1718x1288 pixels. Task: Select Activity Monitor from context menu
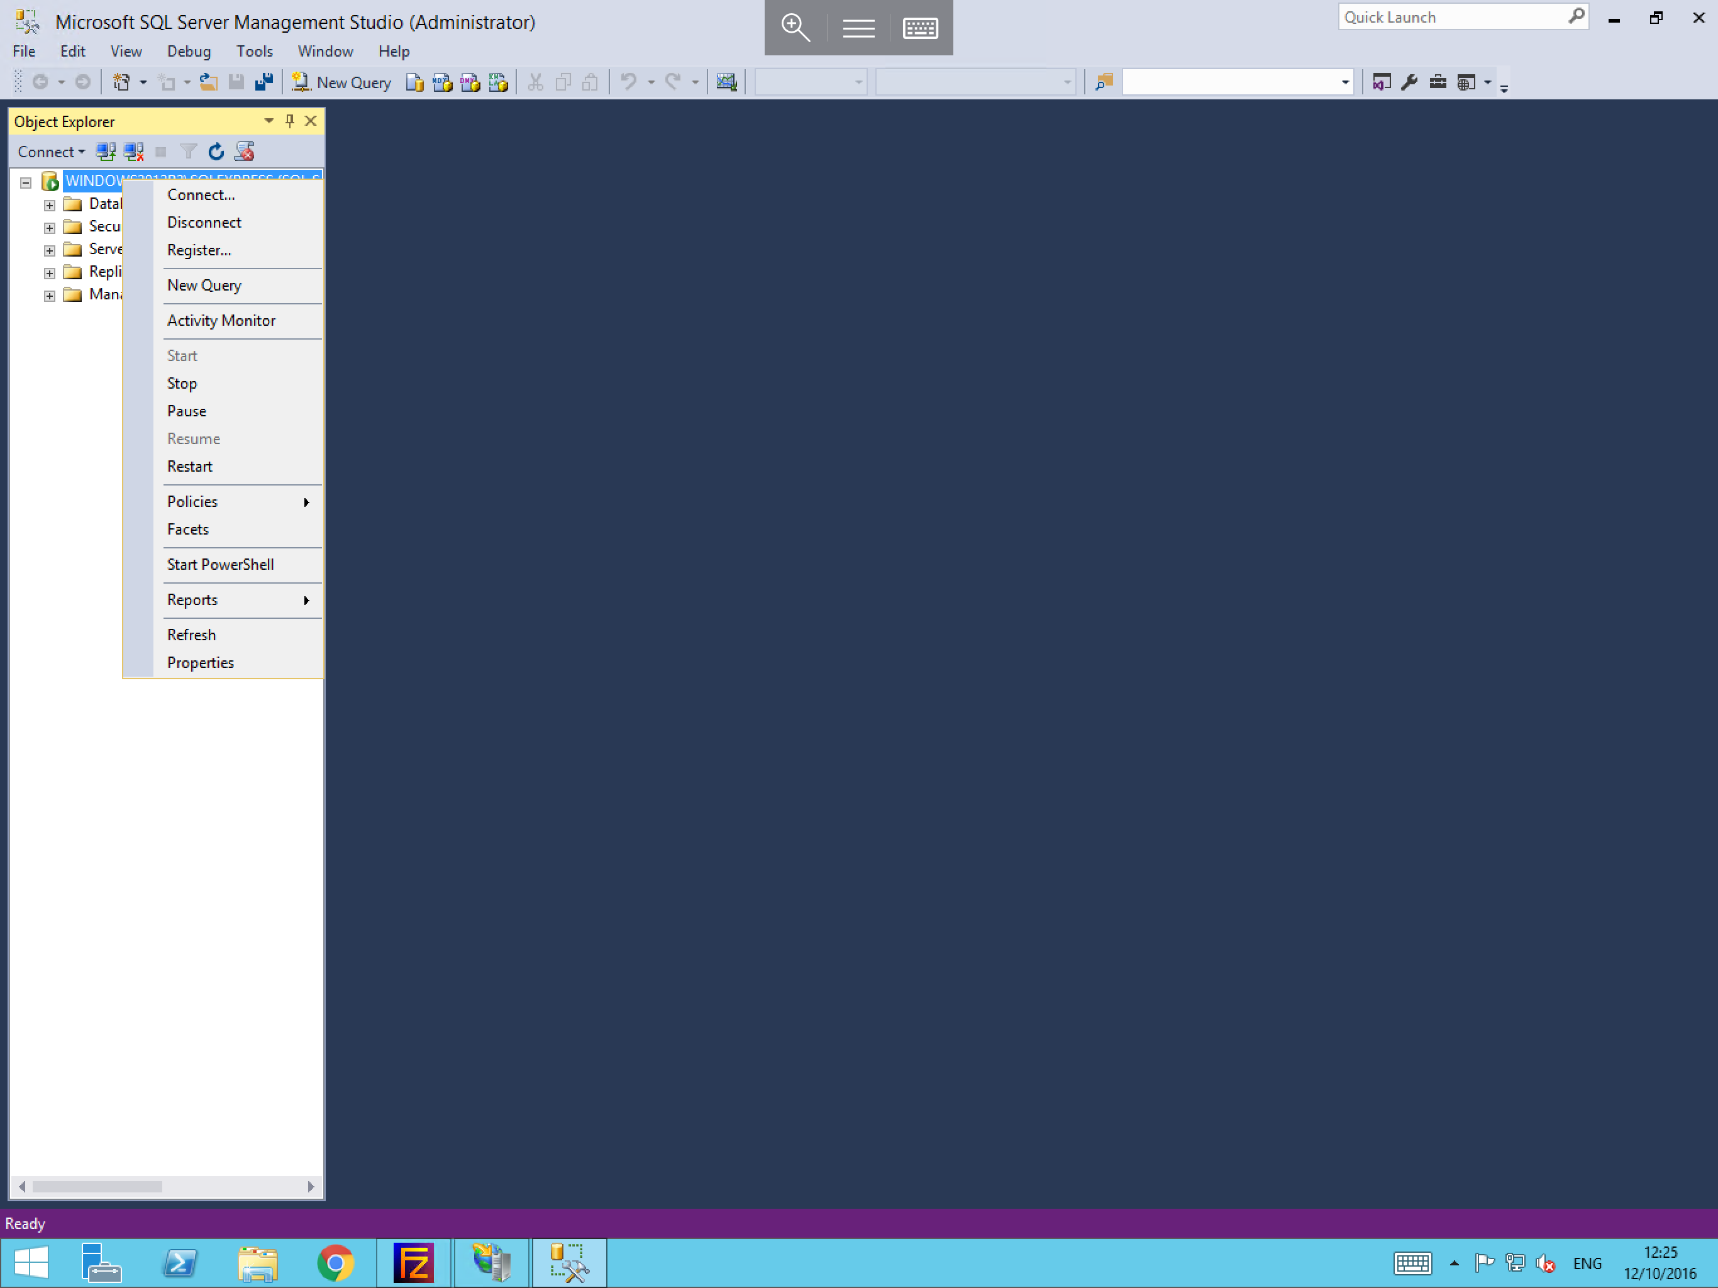[221, 321]
